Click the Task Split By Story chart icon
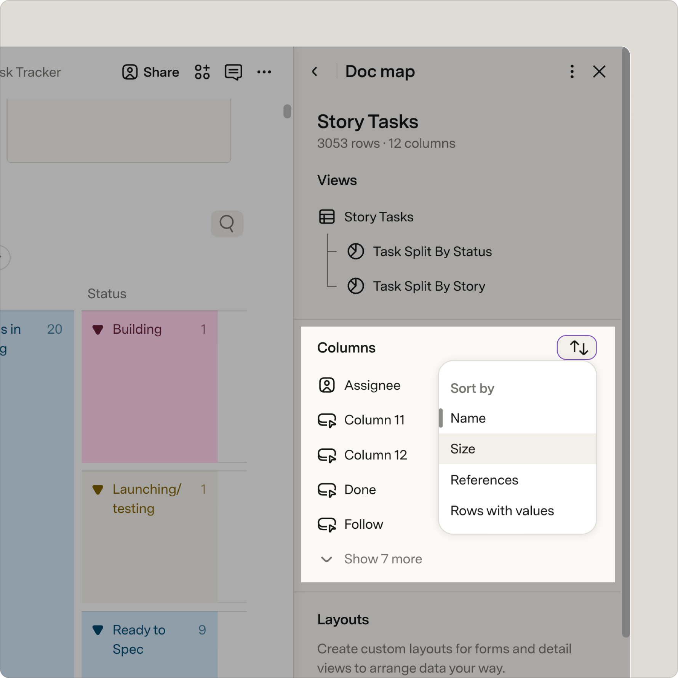This screenshot has width=678, height=678. pos(356,286)
